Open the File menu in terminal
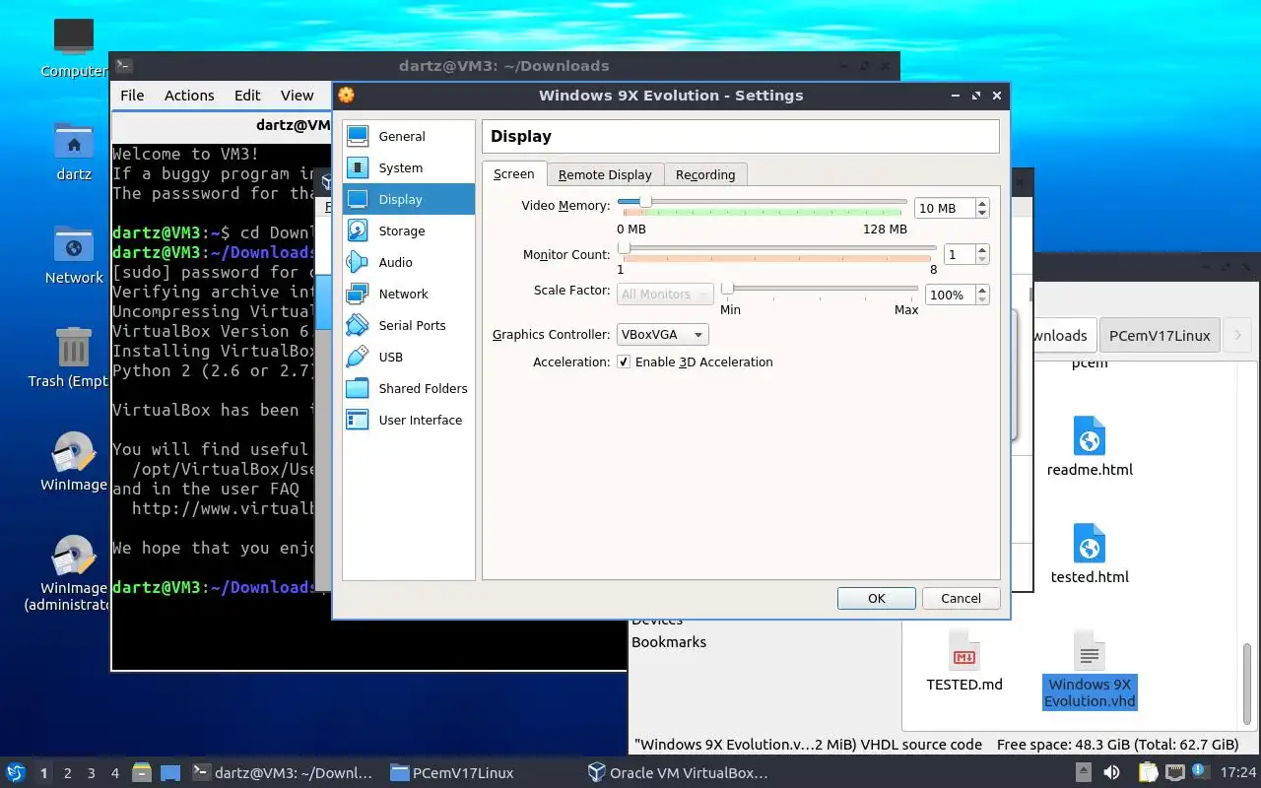The image size is (1261, 788). point(132,95)
